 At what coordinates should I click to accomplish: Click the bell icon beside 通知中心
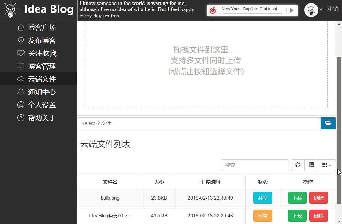pos(21,92)
